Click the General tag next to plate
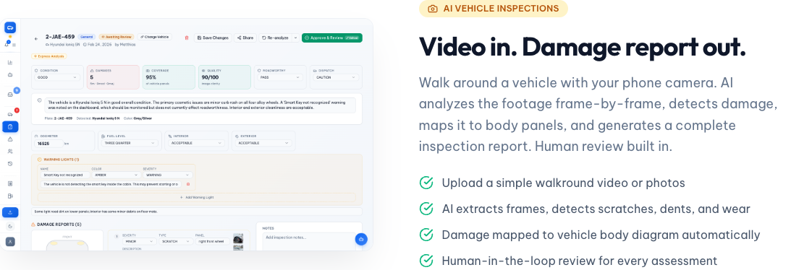This screenshot has height=270, width=791. [87, 37]
